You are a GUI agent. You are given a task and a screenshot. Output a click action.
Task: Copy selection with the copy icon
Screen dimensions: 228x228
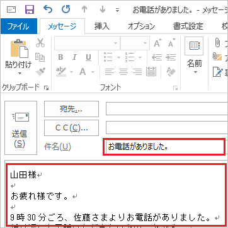coord(40,57)
